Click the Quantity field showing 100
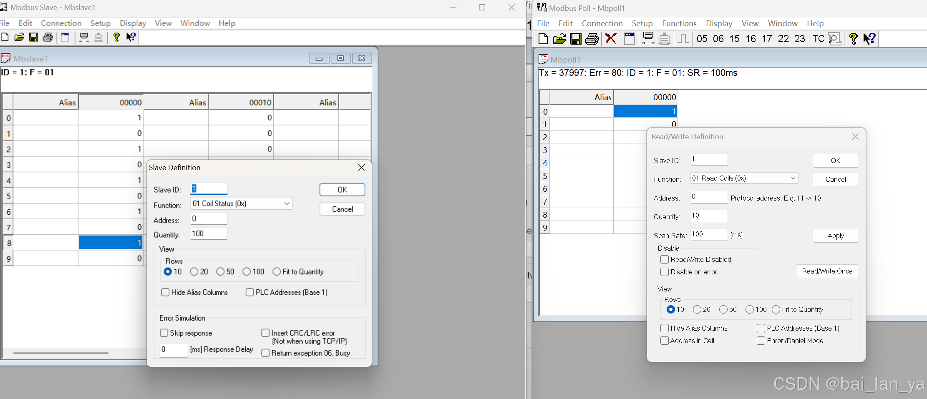 [209, 233]
